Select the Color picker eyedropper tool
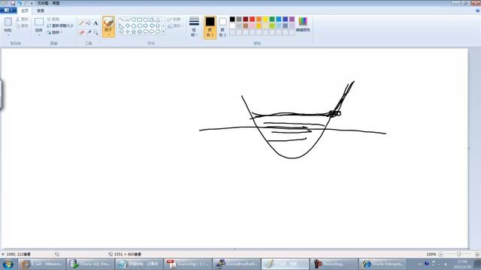 89,32
